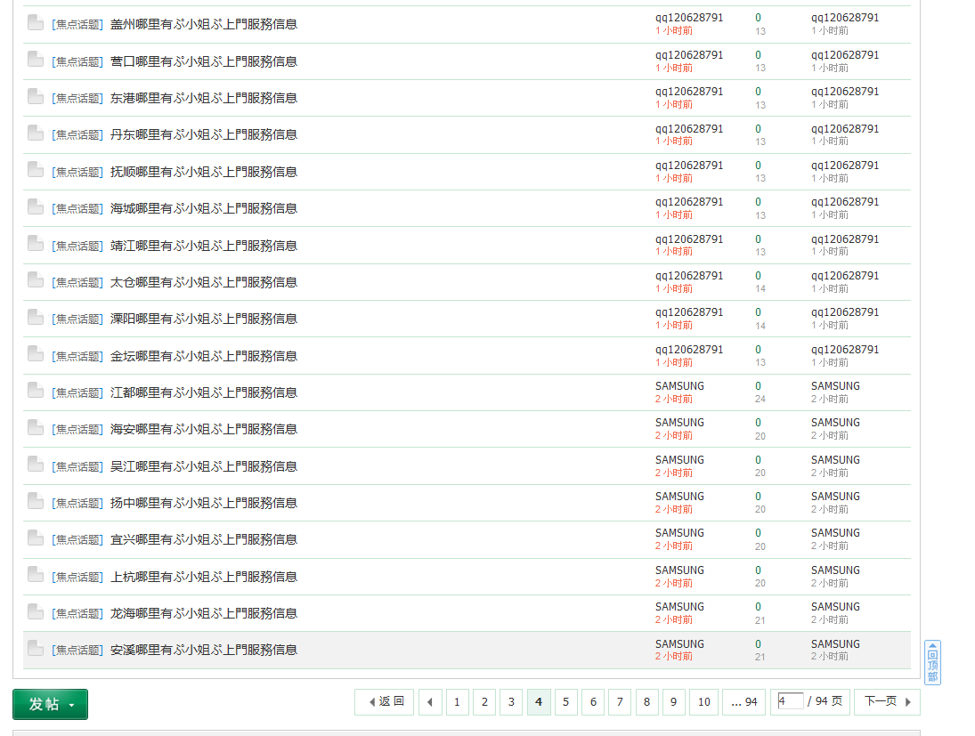Go to page 10 in pagination

pos(703,702)
